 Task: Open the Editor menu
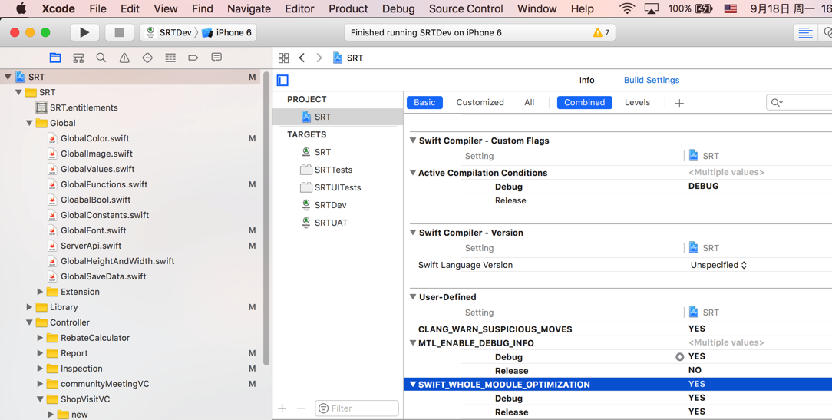click(x=299, y=8)
